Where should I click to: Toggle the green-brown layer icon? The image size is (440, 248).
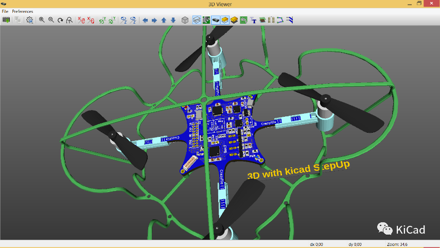pyautogui.click(x=262, y=20)
